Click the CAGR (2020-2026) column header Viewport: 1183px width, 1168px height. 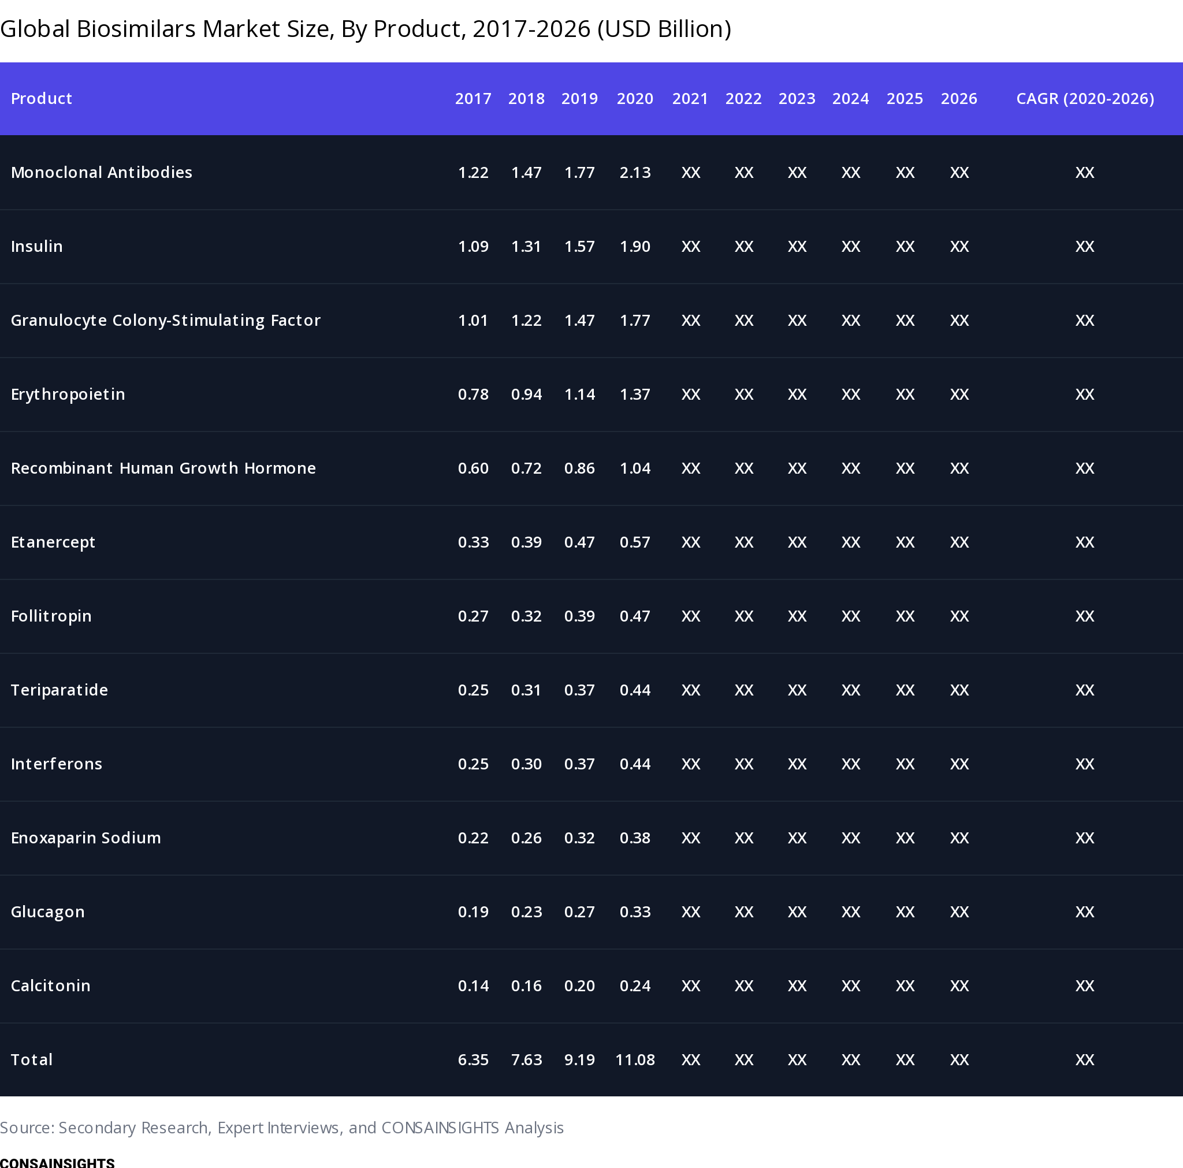pyautogui.click(x=1085, y=99)
